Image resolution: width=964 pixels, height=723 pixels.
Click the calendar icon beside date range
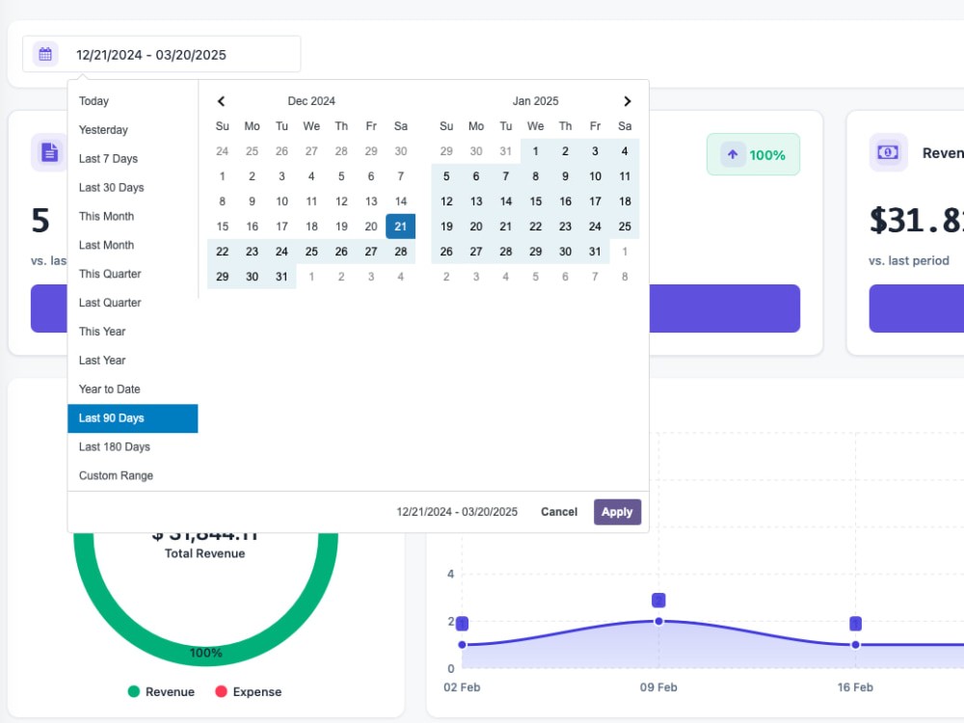pyautogui.click(x=45, y=54)
